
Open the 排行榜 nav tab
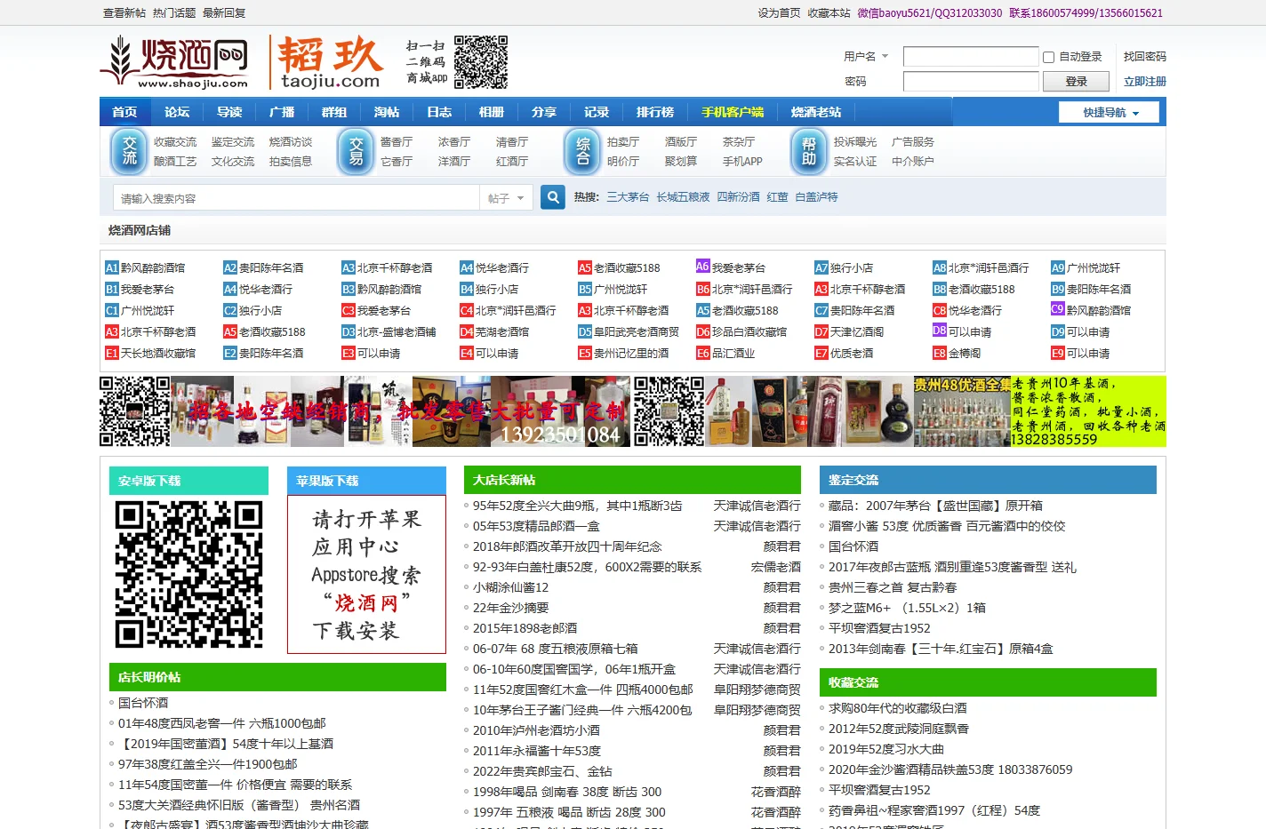coord(655,112)
